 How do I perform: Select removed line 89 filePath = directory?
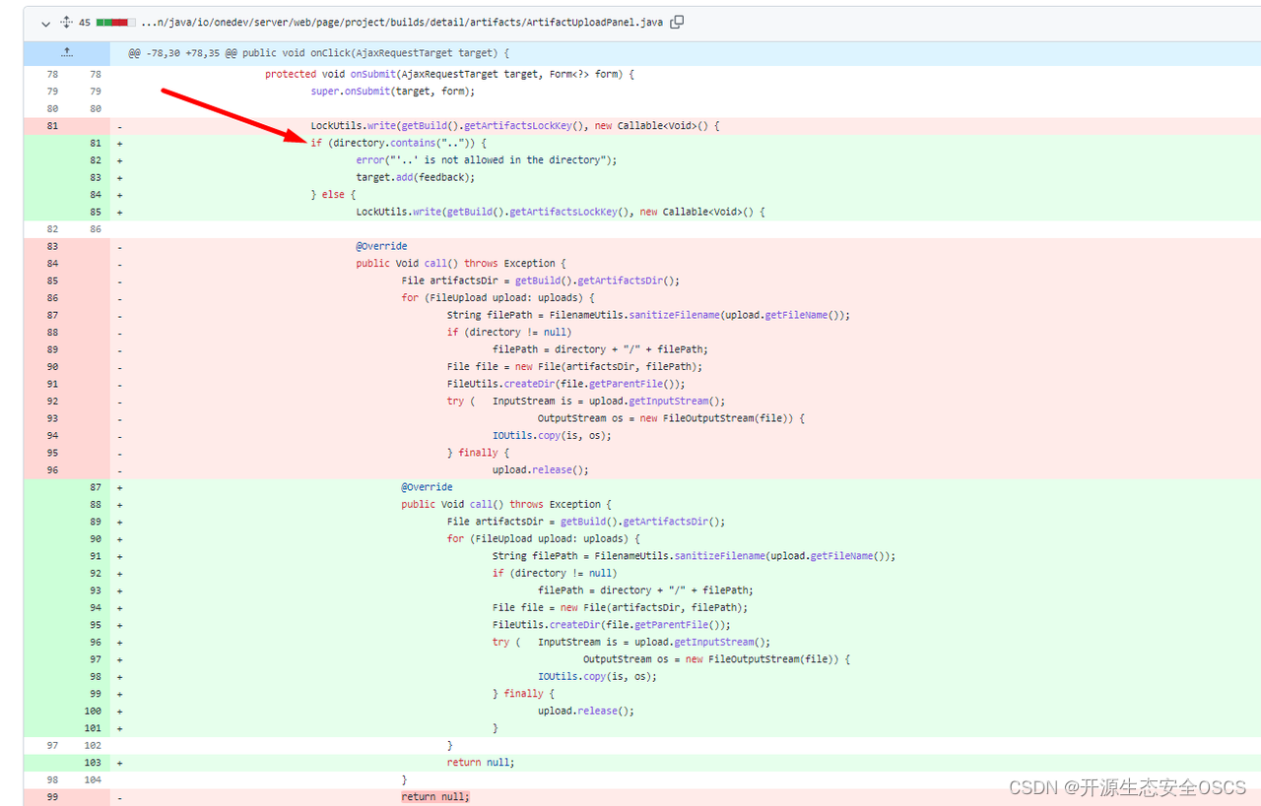pos(601,349)
